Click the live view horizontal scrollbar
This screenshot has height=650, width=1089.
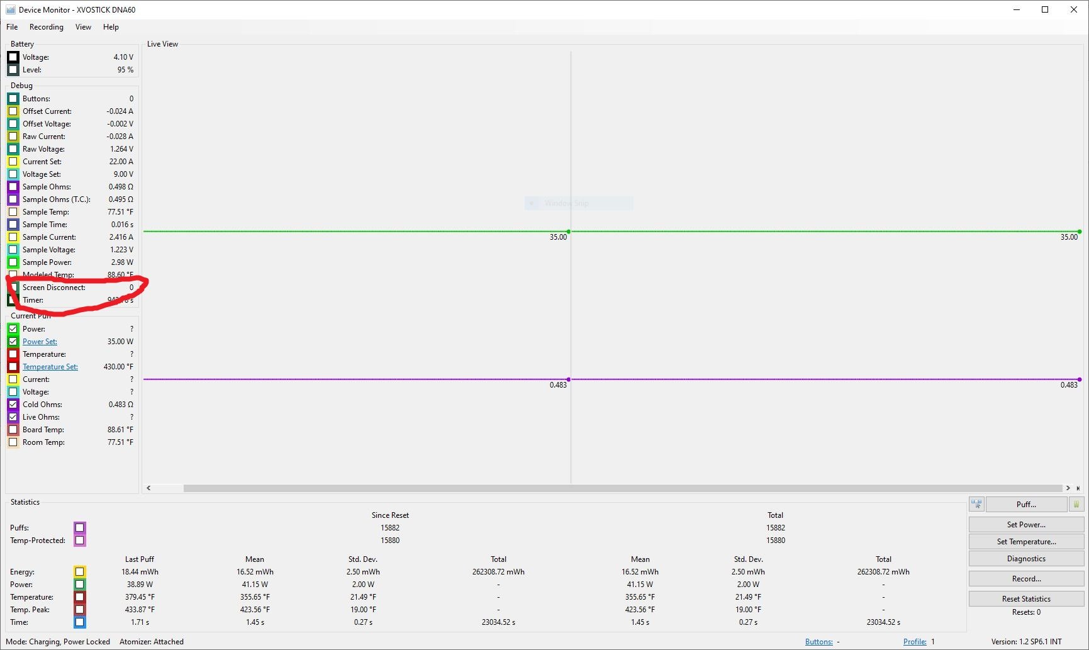(x=622, y=488)
